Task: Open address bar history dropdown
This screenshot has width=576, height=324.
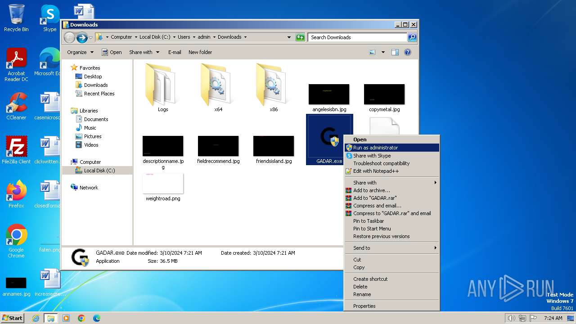Action: coord(289,37)
